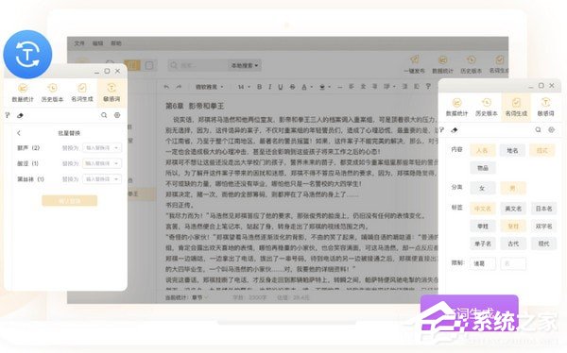This screenshot has width=567, height=353.
Task: Click eraser icon in the right panel
Action: pos(455,130)
